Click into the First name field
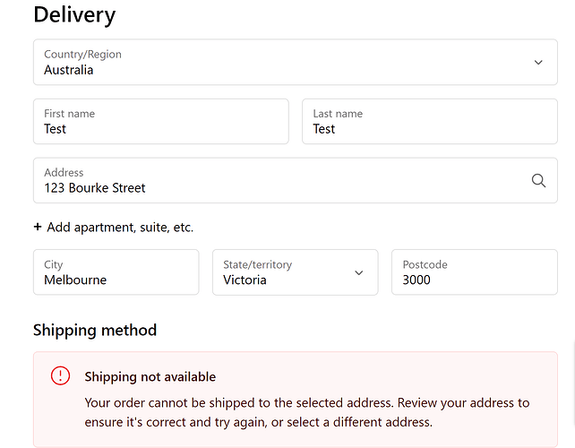The height and width of the screenshot is (448, 575). point(161,122)
